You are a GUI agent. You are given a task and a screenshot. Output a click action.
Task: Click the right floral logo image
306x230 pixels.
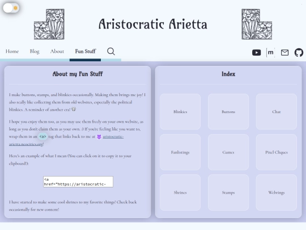point(257,24)
